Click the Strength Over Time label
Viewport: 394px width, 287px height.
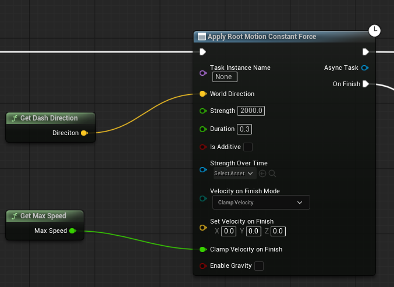click(239, 164)
